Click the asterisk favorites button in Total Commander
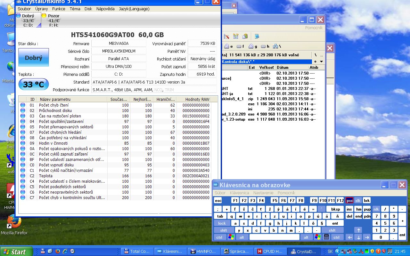410x256 pixels. (x=316, y=62)
